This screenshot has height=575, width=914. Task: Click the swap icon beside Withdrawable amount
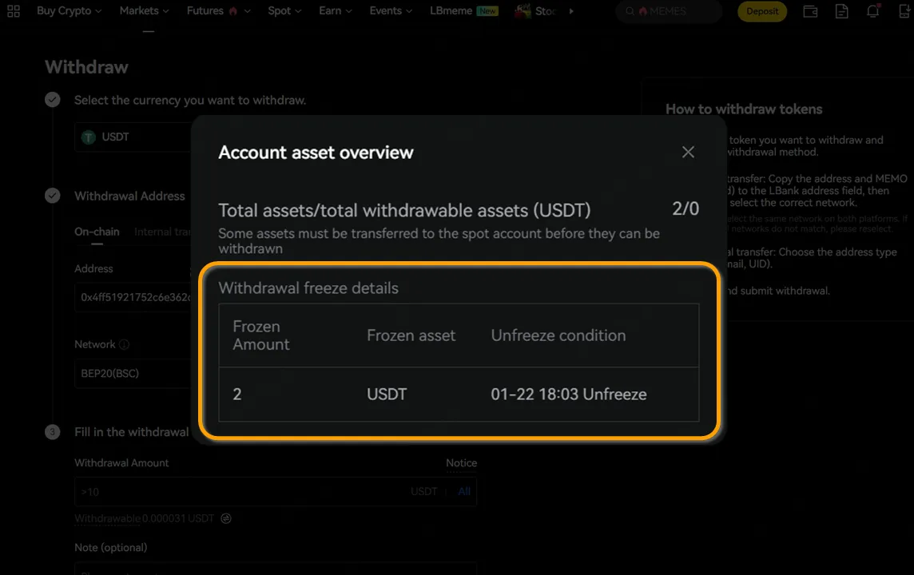[x=226, y=518]
